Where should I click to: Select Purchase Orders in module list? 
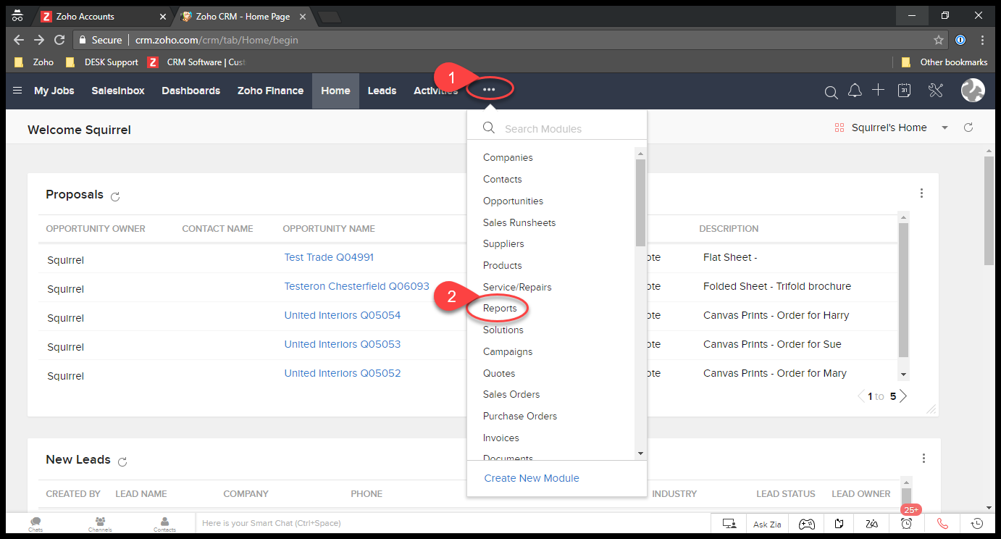click(520, 416)
